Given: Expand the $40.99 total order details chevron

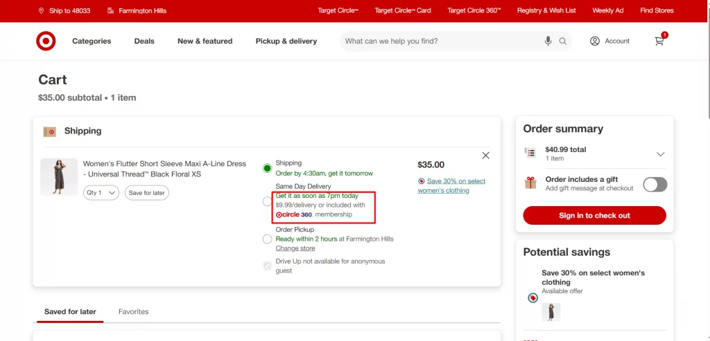Looking at the screenshot, I should [x=660, y=154].
